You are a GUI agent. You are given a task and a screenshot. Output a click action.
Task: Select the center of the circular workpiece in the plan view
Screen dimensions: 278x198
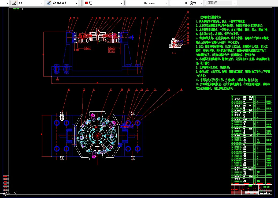point(97,136)
